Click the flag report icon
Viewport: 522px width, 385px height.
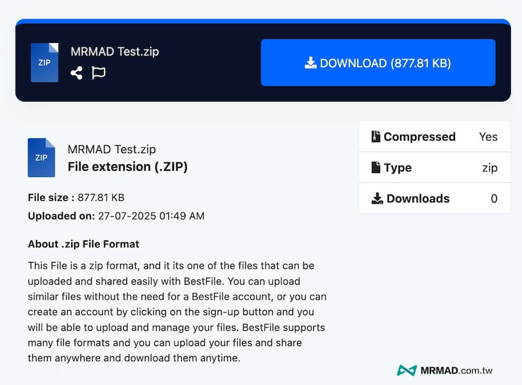click(99, 73)
